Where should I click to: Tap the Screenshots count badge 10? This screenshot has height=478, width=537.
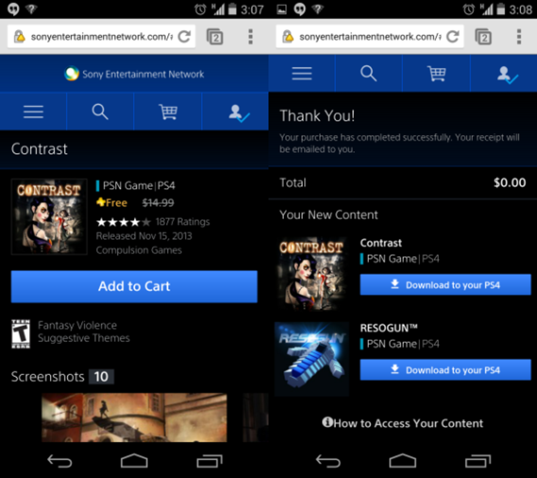102,376
